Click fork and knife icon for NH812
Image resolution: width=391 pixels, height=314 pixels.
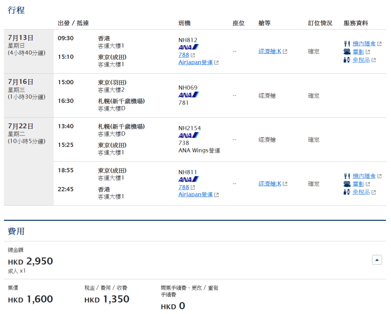(347, 43)
